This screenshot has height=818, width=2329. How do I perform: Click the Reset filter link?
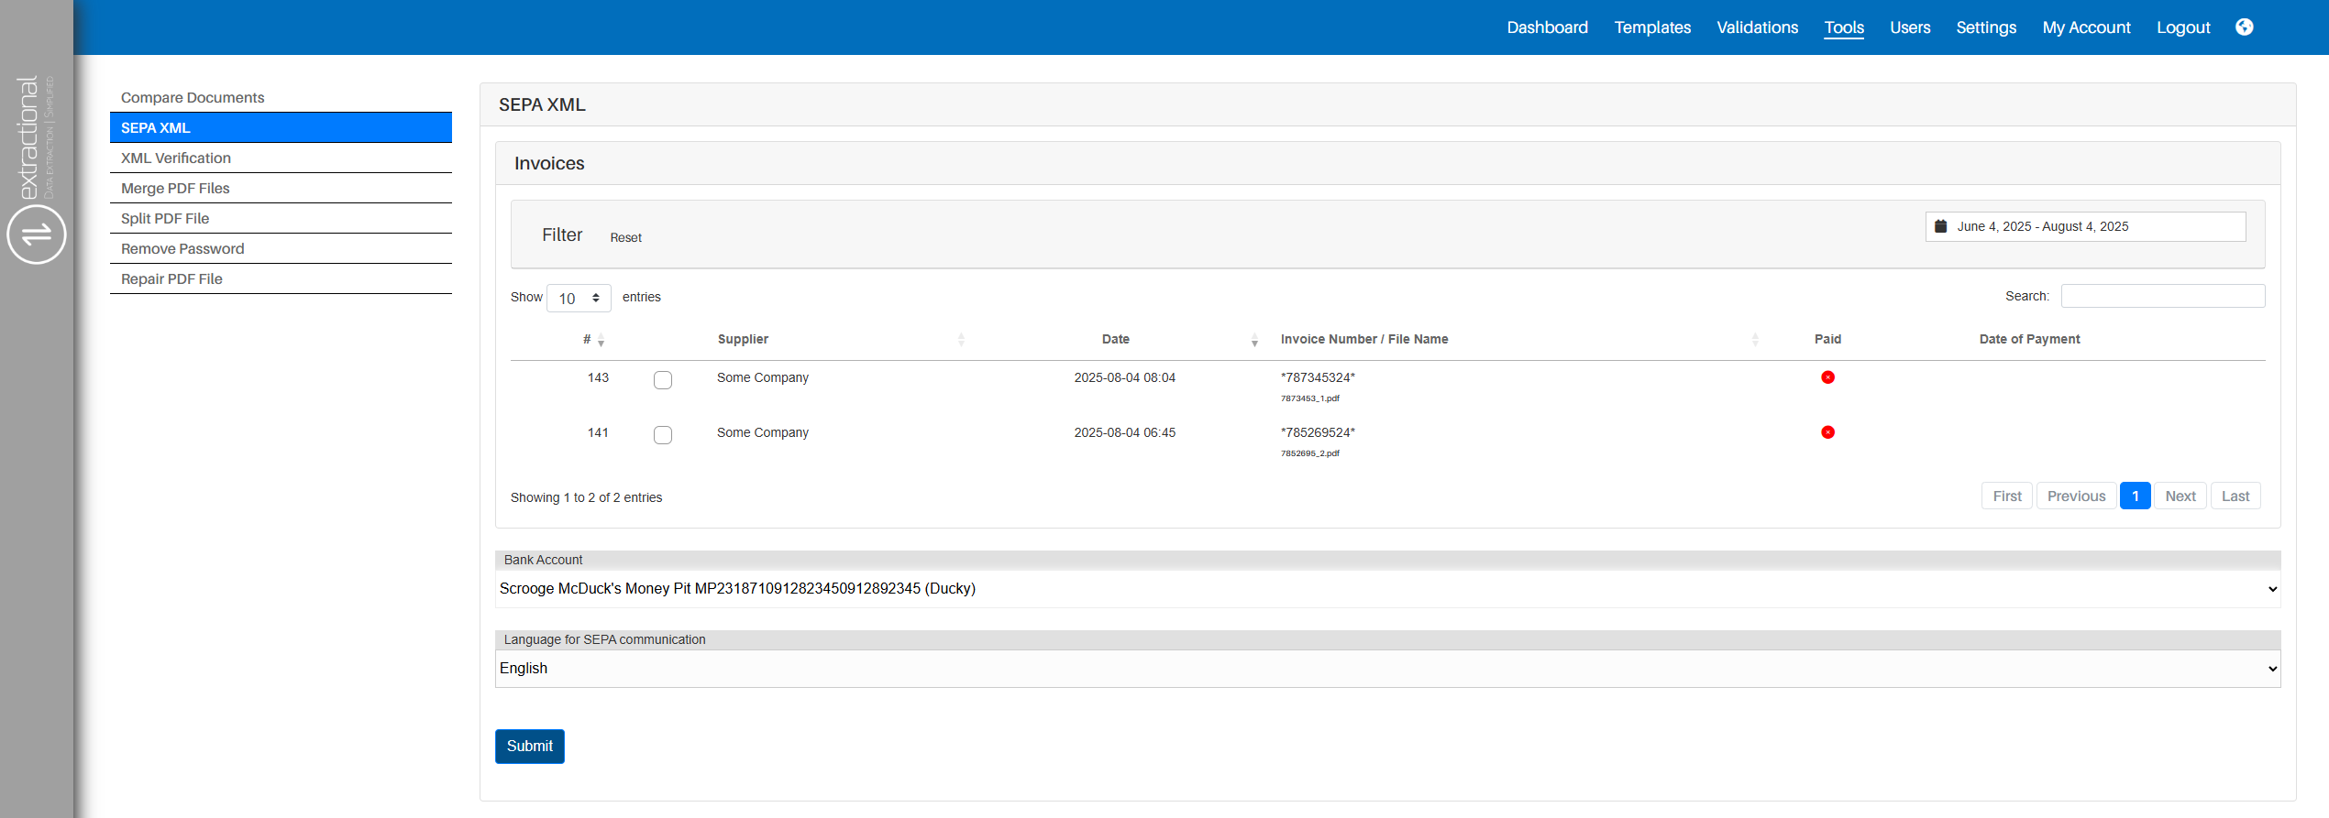click(625, 238)
